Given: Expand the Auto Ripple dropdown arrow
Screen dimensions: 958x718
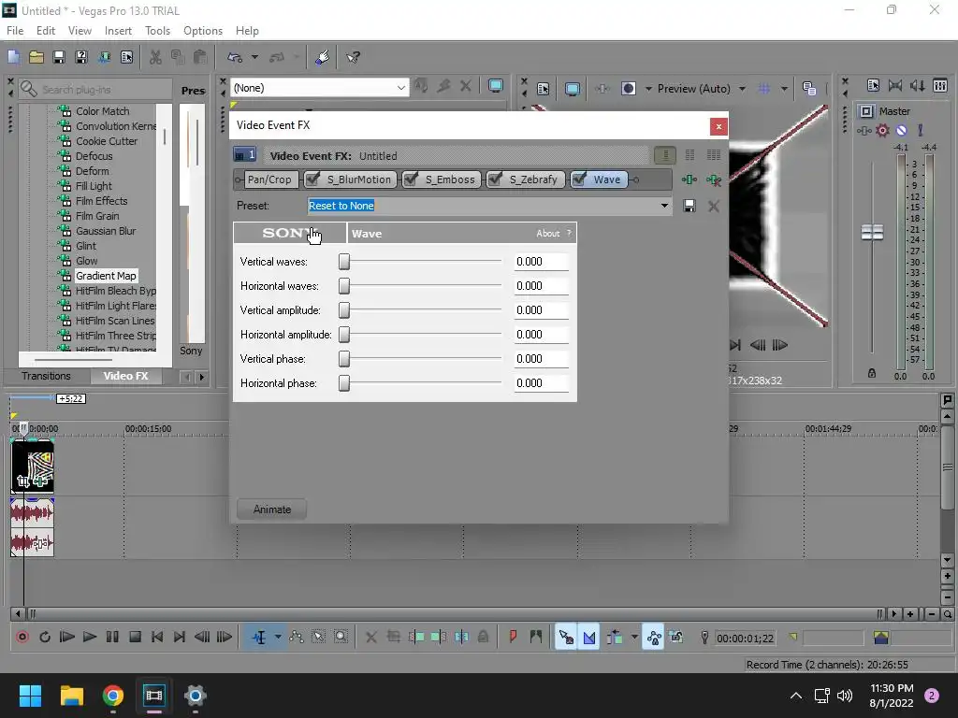Looking at the screenshot, I should click(x=634, y=637).
